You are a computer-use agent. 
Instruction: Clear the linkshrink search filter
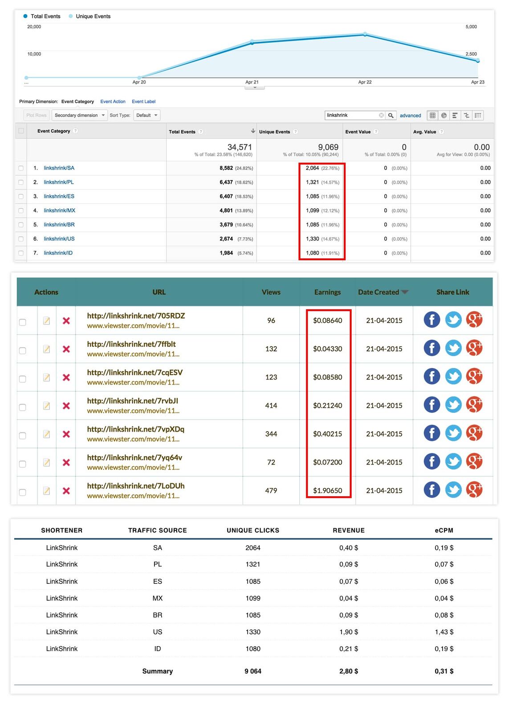point(381,115)
